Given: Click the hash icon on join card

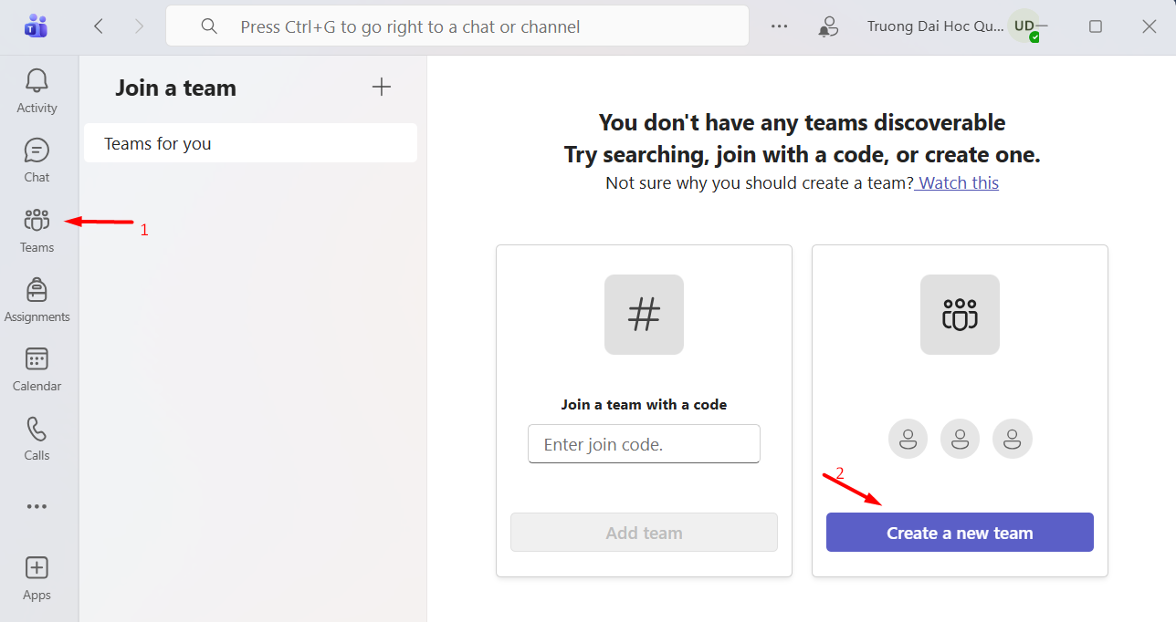Looking at the screenshot, I should [x=644, y=315].
